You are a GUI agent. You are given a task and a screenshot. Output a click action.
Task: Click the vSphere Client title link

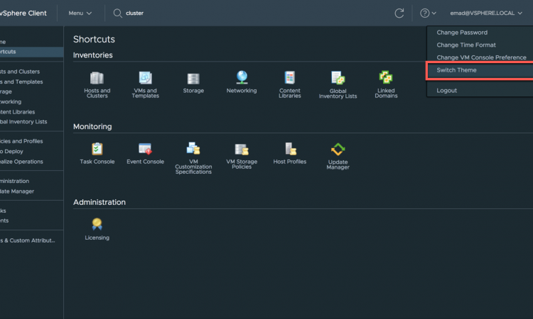[x=23, y=13]
